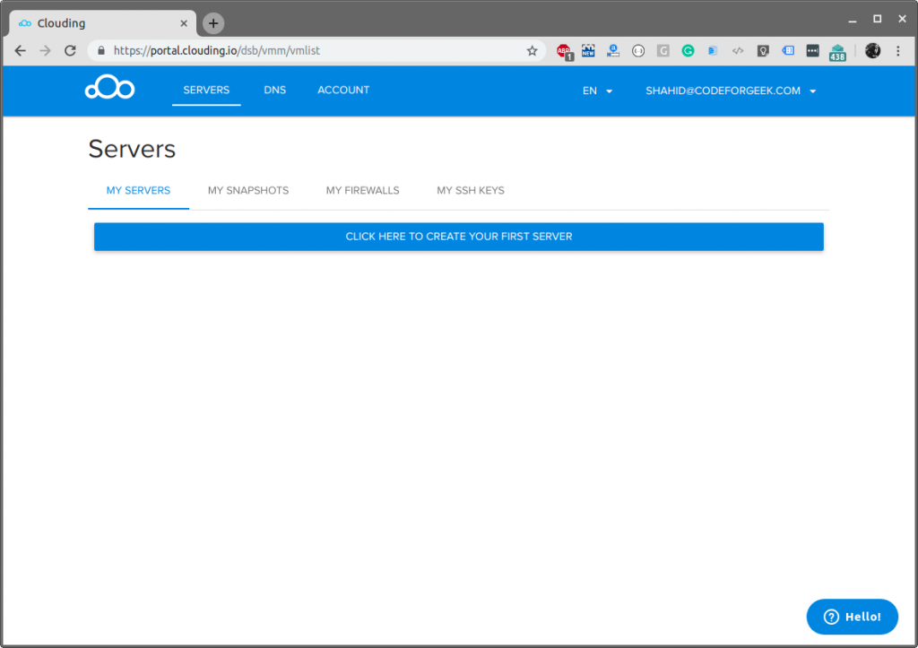The width and height of the screenshot is (918, 648).
Task: Click the browser profile avatar icon
Action: pyautogui.click(x=872, y=51)
